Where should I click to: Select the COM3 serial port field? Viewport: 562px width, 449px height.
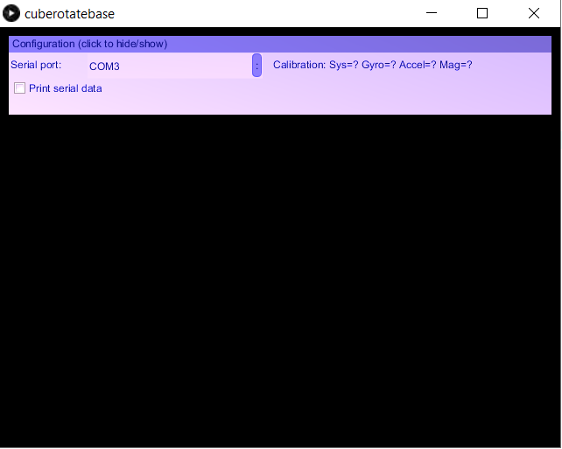pos(166,66)
